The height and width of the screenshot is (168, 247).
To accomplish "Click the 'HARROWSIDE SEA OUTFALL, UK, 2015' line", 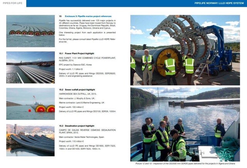I will 80,93.
